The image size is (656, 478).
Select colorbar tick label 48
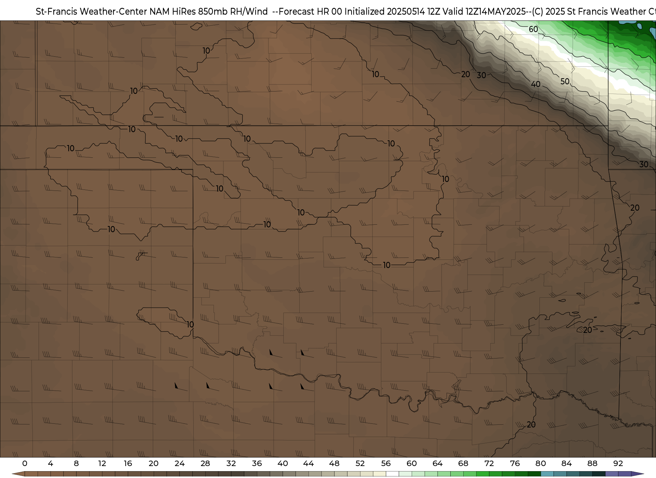tap(334, 463)
